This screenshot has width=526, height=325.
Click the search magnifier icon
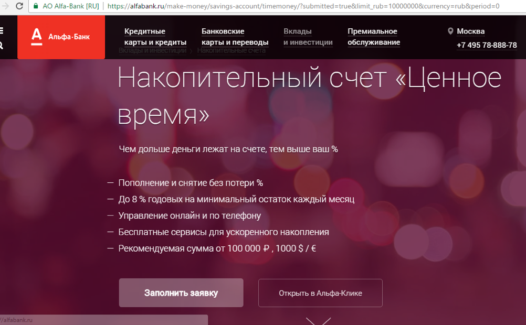[2, 45]
